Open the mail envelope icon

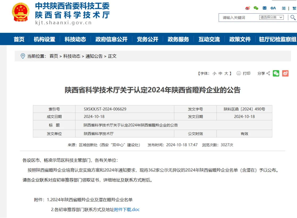[265, 8]
